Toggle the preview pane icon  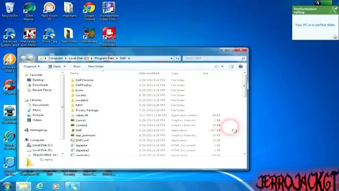tap(231, 66)
